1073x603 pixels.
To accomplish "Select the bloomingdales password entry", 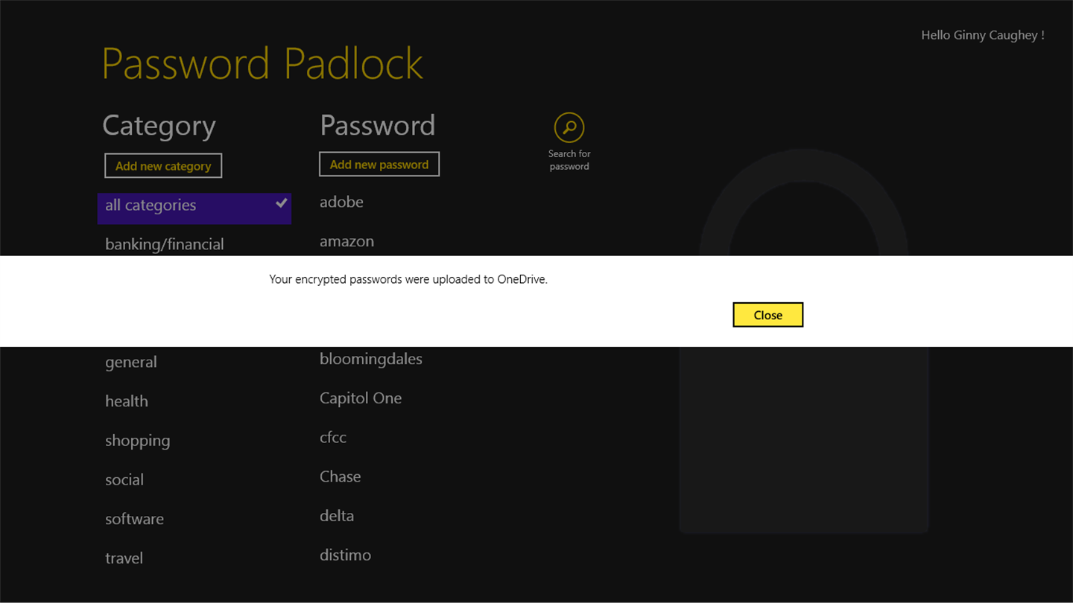I will click(371, 359).
